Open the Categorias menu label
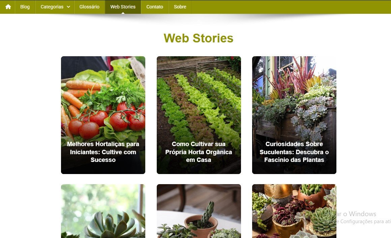The image size is (391, 238). coord(52,7)
